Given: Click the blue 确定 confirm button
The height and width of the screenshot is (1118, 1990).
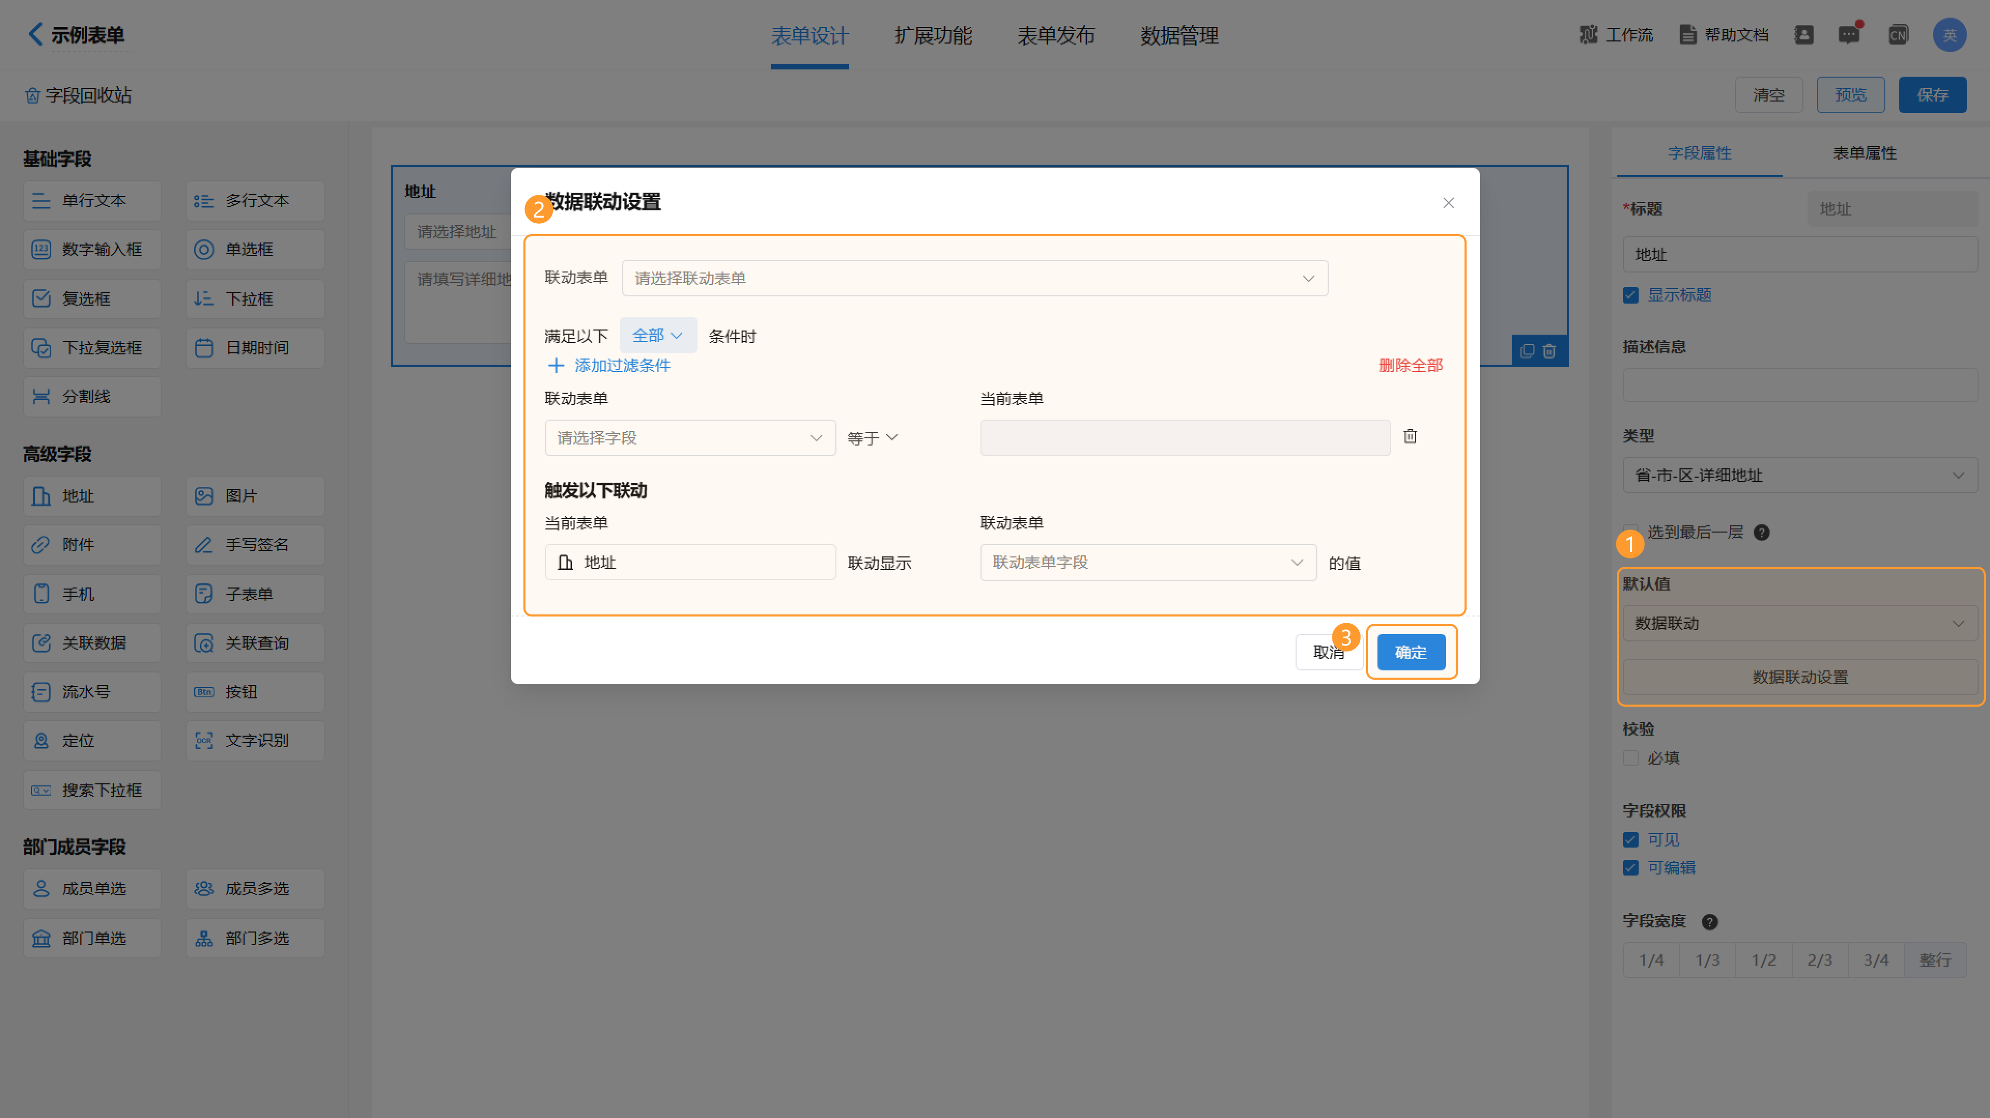Looking at the screenshot, I should [x=1411, y=652].
